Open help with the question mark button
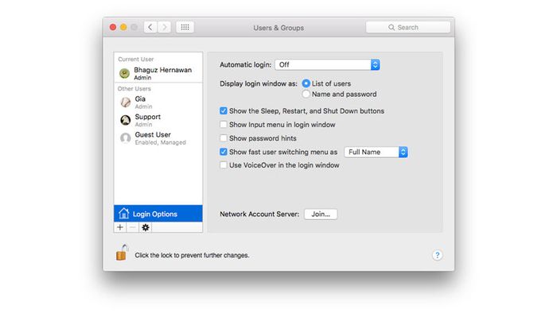557x313 pixels. pyautogui.click(x=438, y=255)
